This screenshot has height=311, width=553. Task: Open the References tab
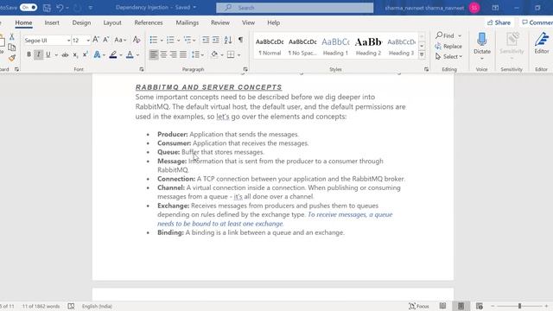(149, 22)
